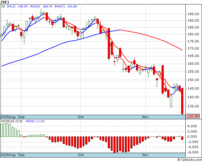
Task: Click the 2025Aug label on MACD timeline
Action: (x=8, y=155)
